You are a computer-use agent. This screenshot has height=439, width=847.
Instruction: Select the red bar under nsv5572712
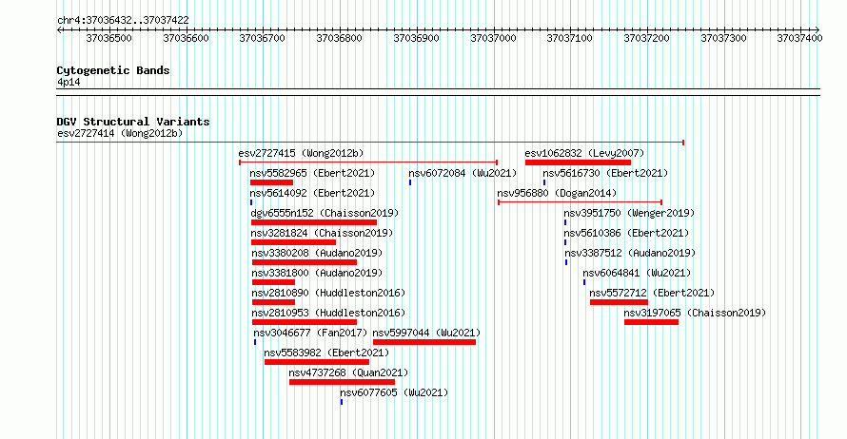tap(619, 302)
